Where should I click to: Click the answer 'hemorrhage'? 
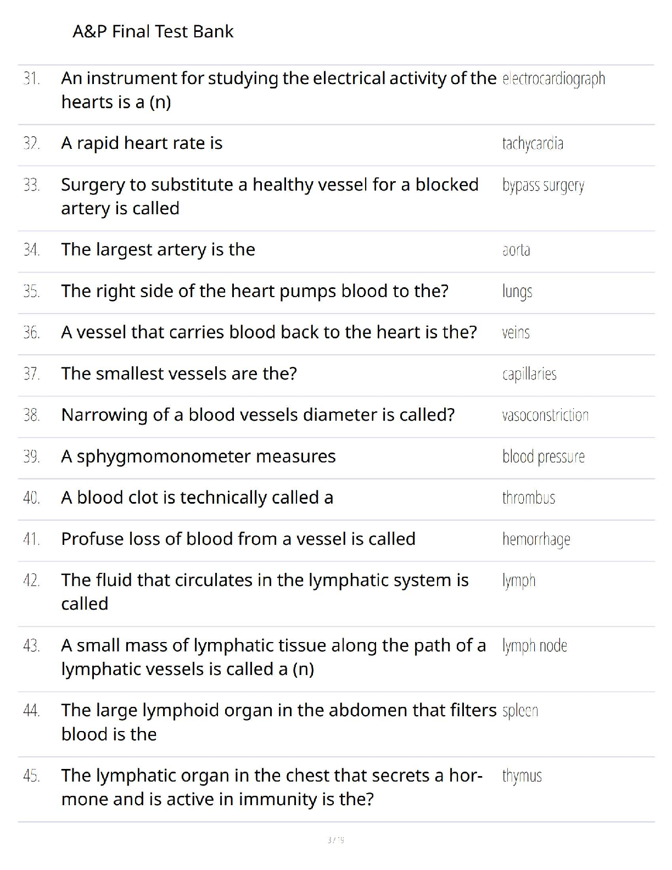point(536,539)
